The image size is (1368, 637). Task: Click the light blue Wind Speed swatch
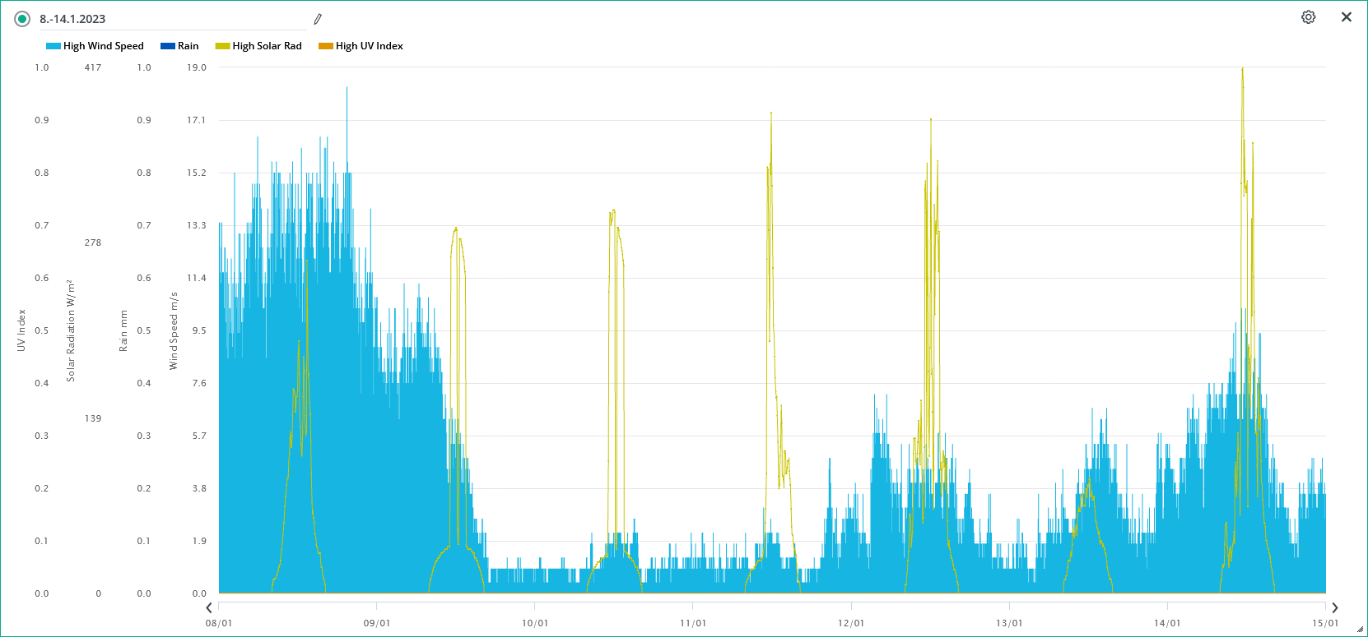54,46
